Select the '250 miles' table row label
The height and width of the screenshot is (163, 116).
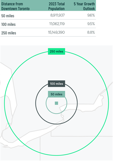pos(9,33)
